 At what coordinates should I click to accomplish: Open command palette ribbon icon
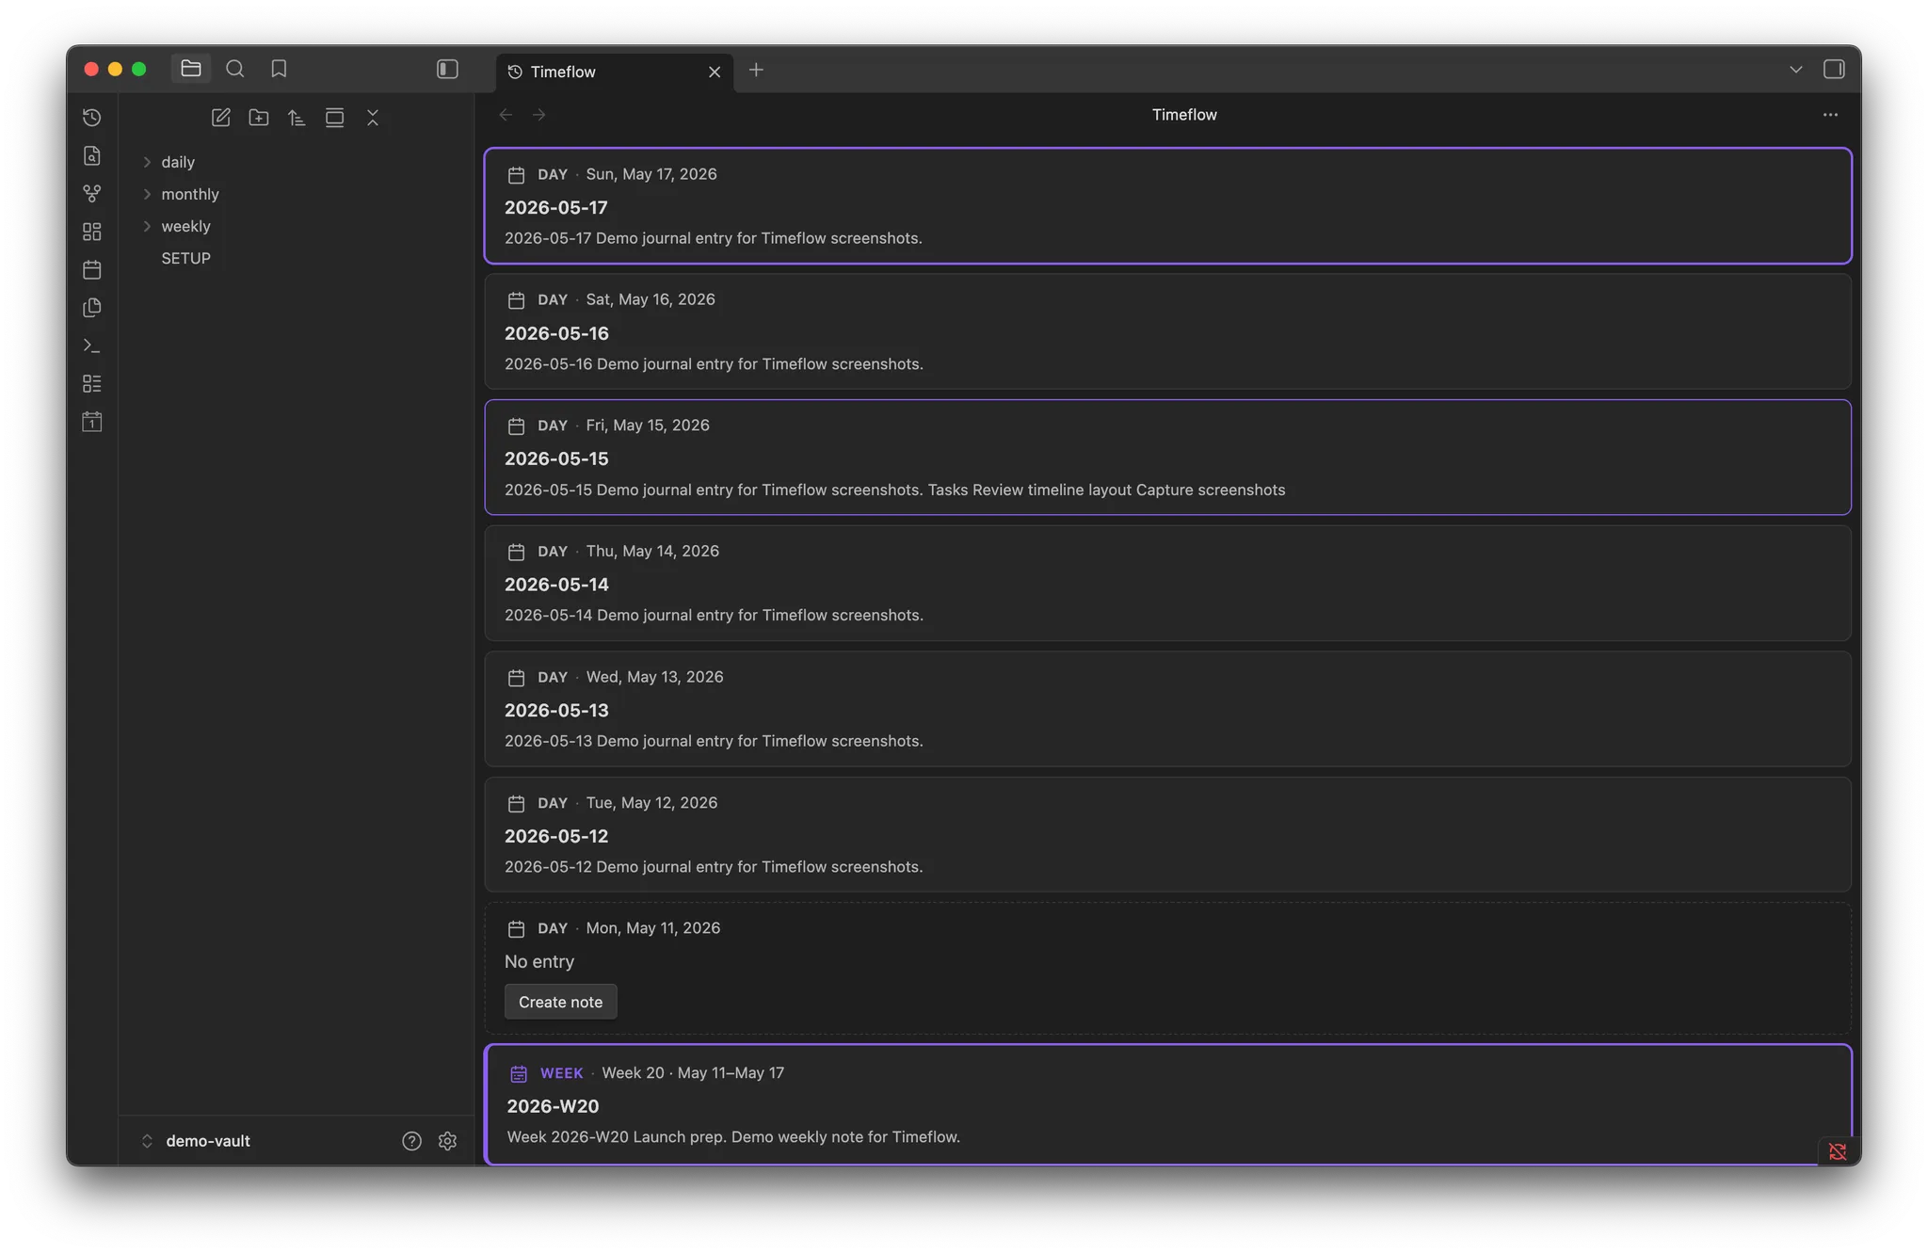pyautogui.click(x=92, y=346)
